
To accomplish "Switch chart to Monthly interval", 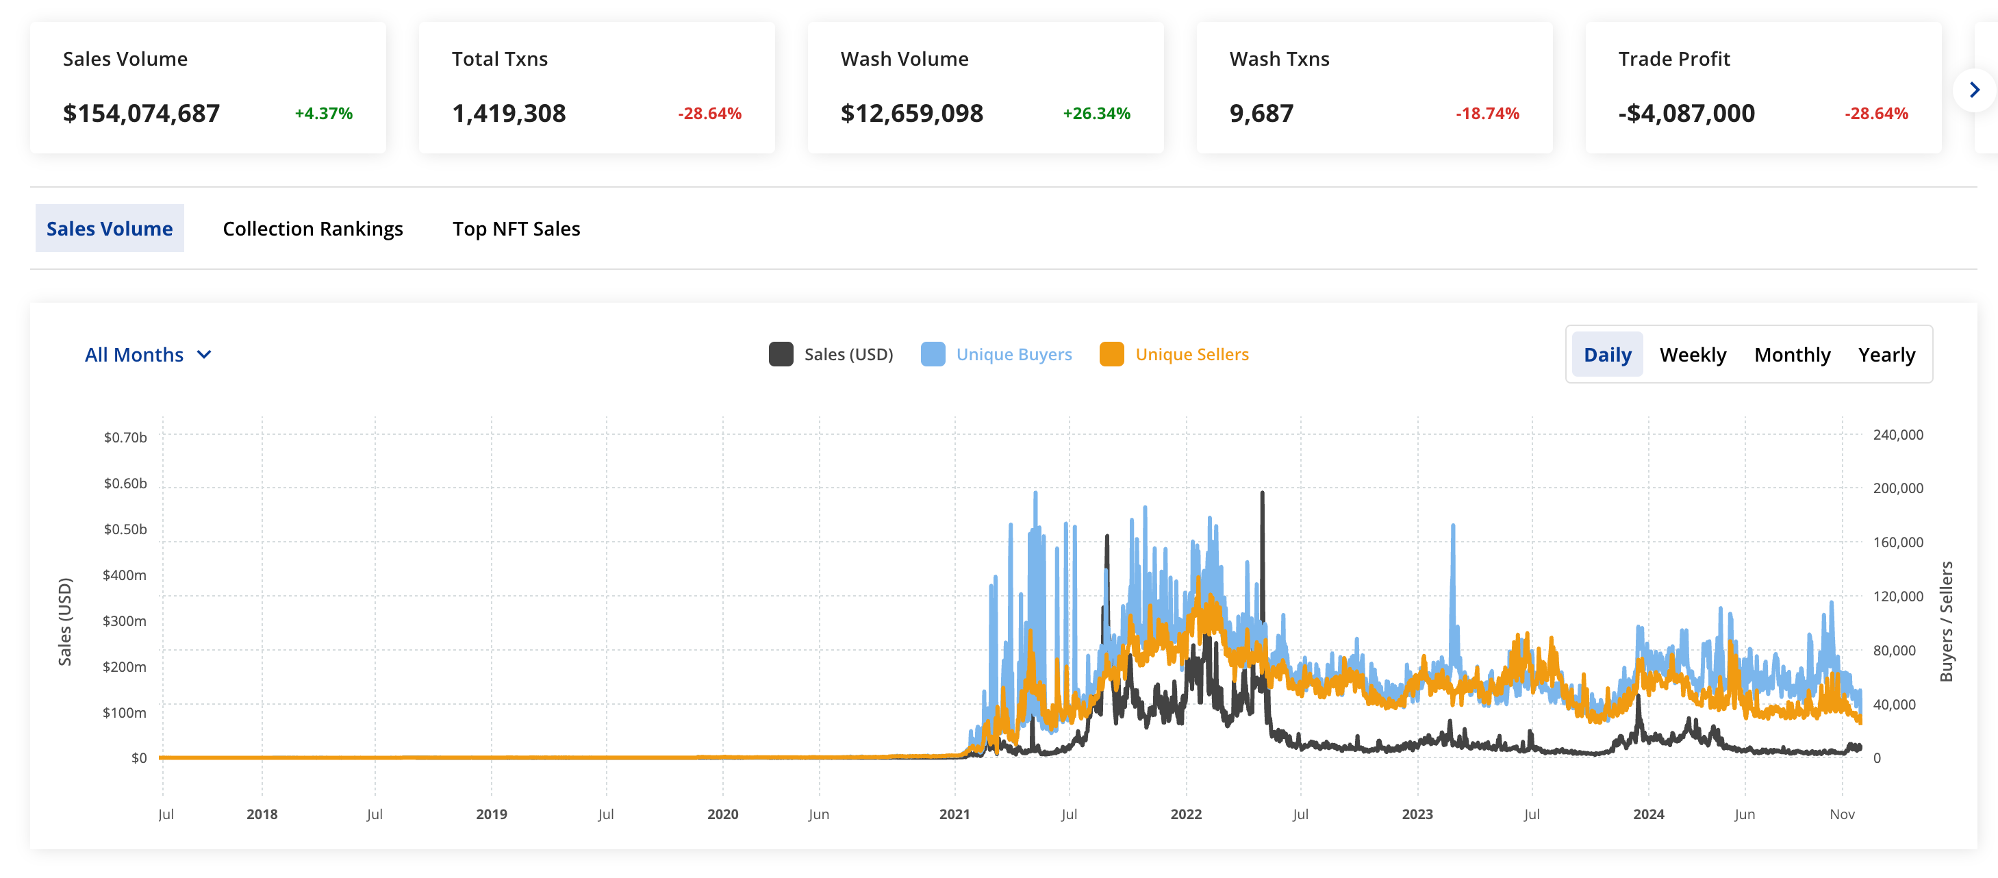I will pyautogui.click(x=1792, y=355).
